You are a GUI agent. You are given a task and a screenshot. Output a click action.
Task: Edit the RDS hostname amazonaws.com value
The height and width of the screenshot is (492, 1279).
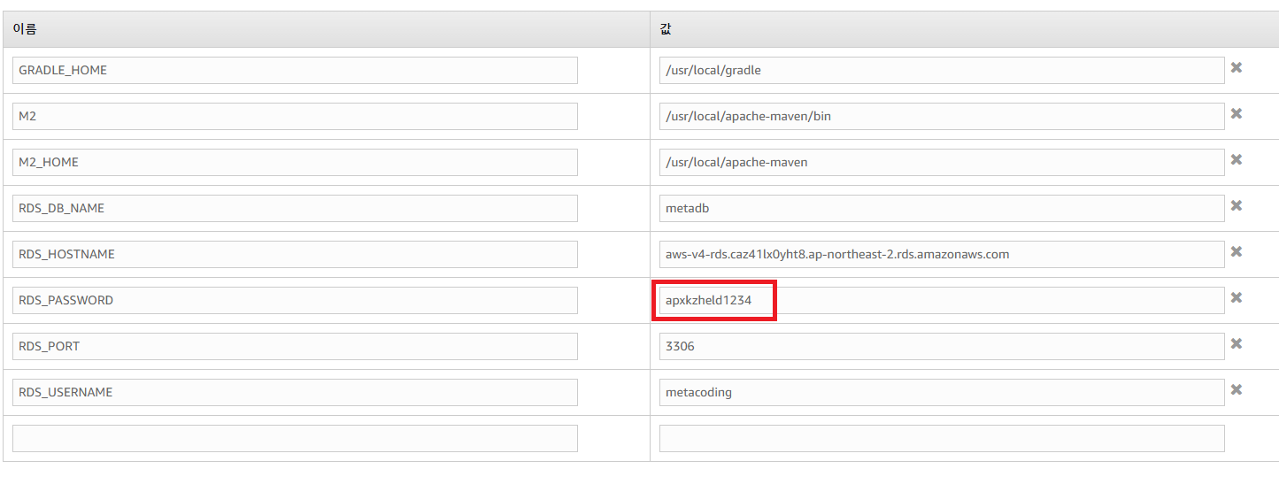(942, 254)
